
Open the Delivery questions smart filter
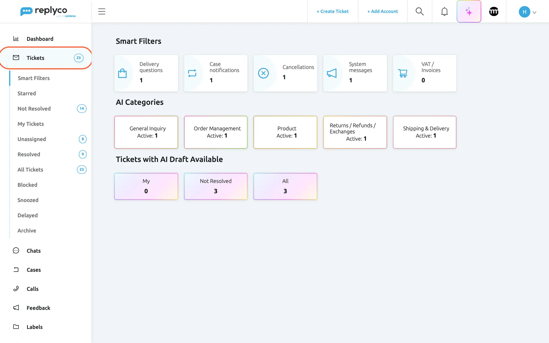tap(146, 73)
